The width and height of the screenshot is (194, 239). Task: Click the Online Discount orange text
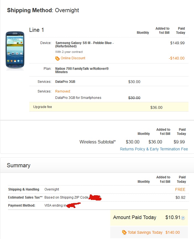click(73, 58)
